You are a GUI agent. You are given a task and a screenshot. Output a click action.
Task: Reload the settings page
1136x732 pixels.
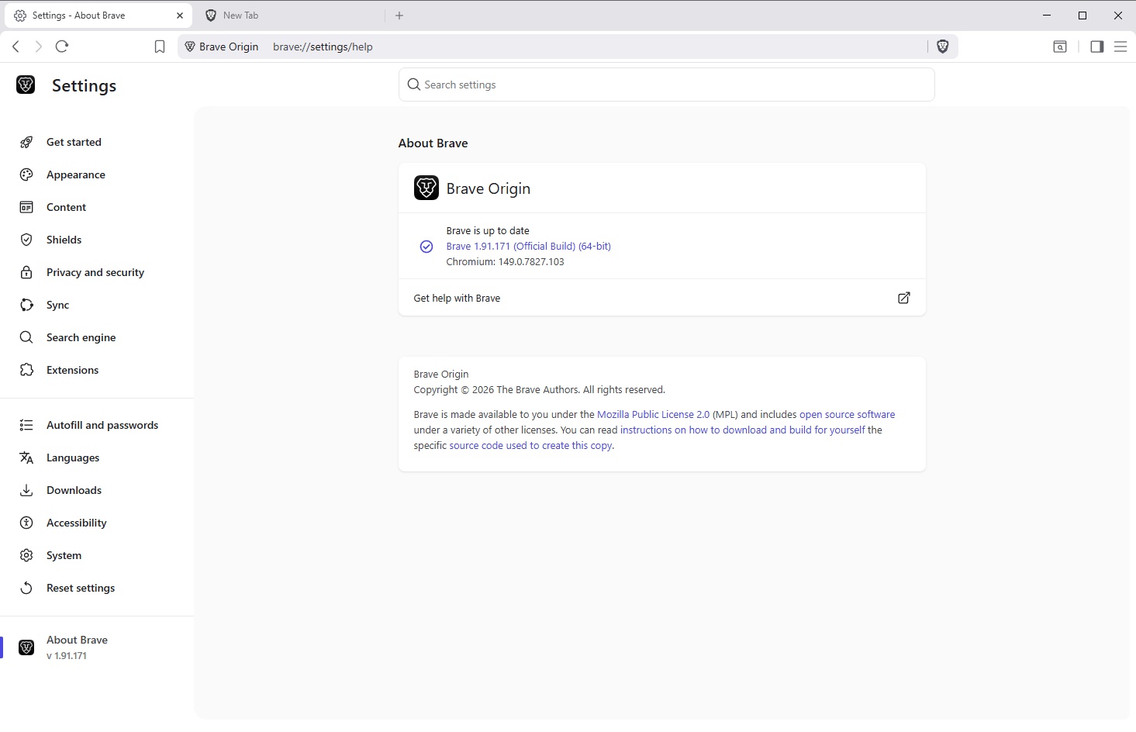62,47
